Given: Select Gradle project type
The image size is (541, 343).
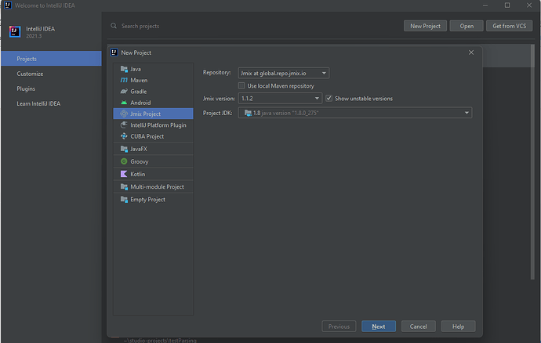Looking at the screenshot, I should (153, 92).
